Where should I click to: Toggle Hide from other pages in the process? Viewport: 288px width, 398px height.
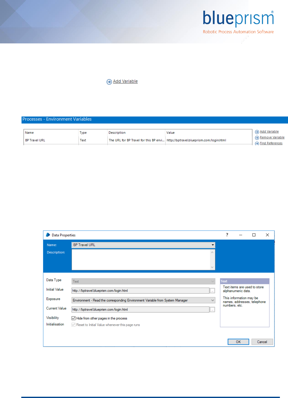point(73,318)
